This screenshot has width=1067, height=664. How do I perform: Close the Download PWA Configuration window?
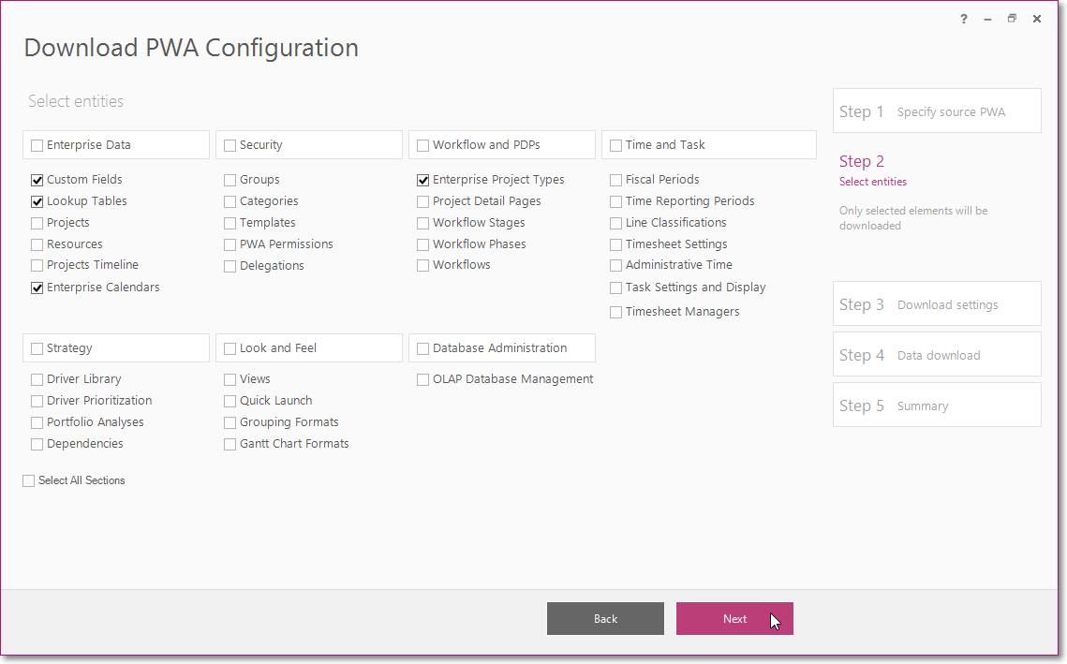point(1036,19)
